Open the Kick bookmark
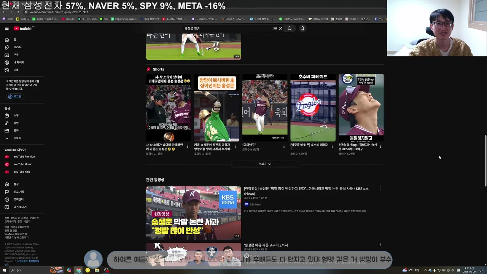 pos(104,19)
